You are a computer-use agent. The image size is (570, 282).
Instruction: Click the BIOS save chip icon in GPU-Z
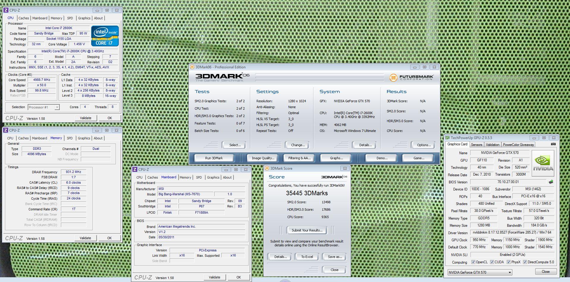tap(551, 182)
